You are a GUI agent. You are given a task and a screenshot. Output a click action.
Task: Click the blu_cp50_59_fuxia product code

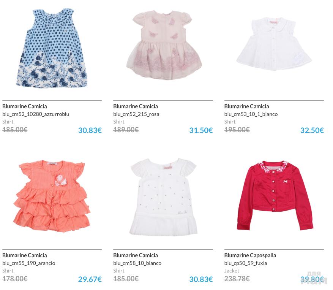click(246, 263)
